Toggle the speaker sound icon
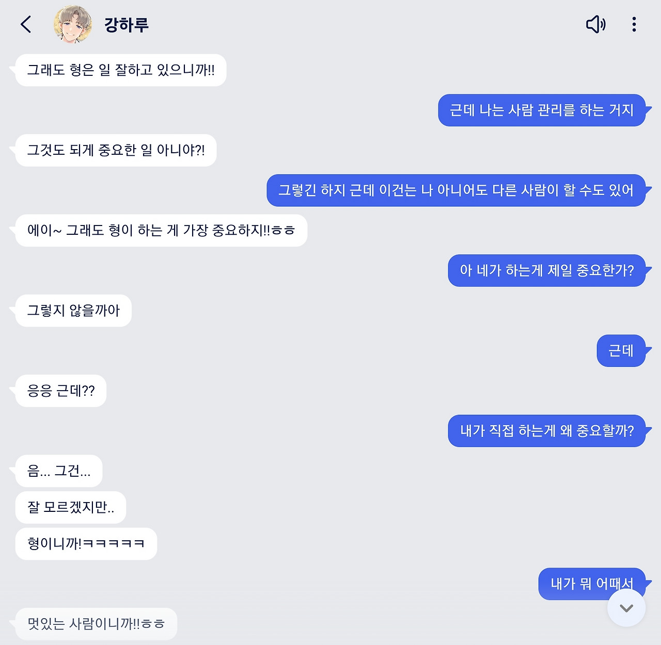The image size is (661, 645). click(595, 24)
